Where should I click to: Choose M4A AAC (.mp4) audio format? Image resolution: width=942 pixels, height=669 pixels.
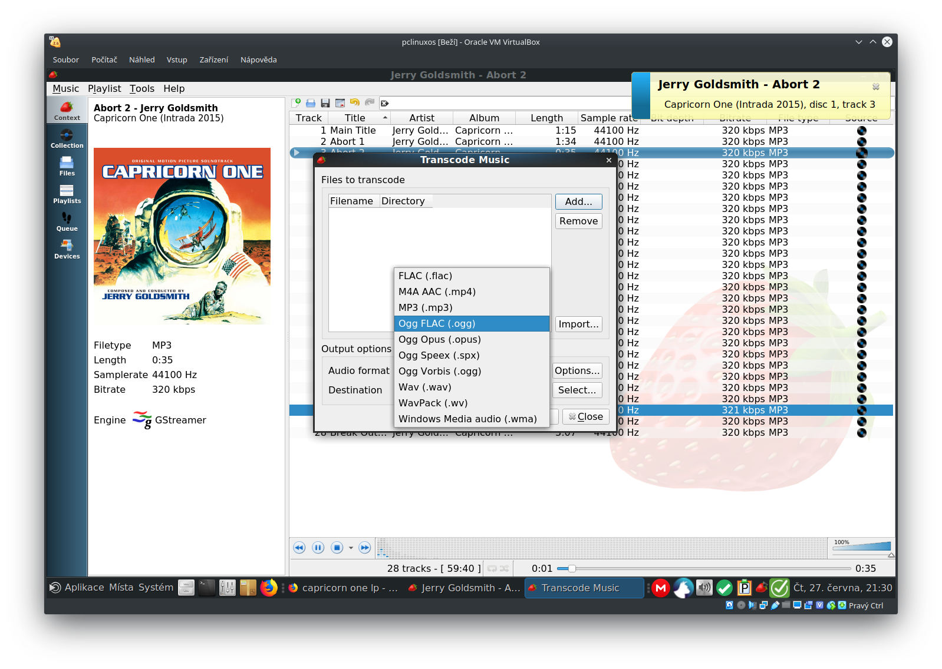pos(472,292)
